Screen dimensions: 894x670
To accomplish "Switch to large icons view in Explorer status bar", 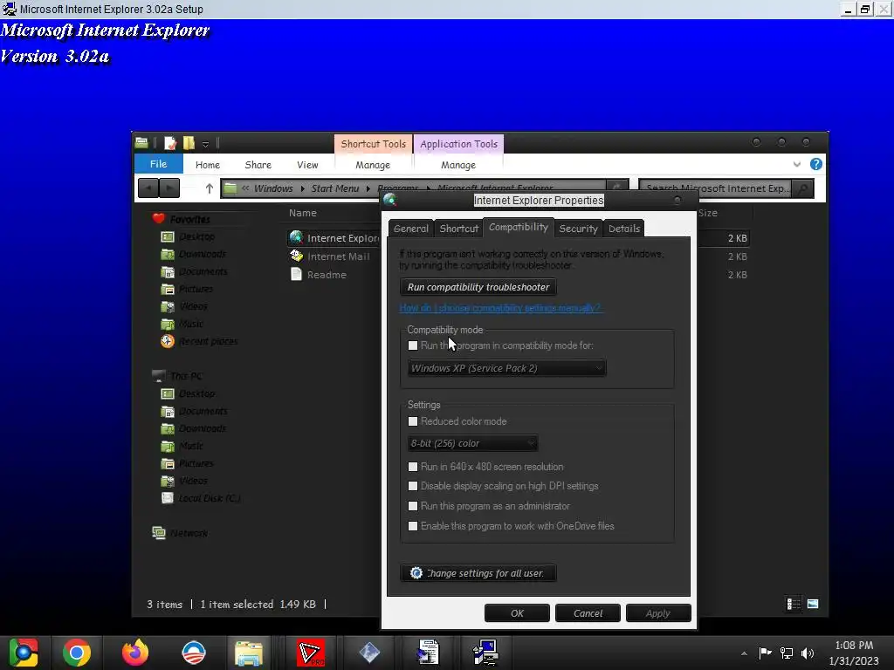I will click(x=813, y=604).
